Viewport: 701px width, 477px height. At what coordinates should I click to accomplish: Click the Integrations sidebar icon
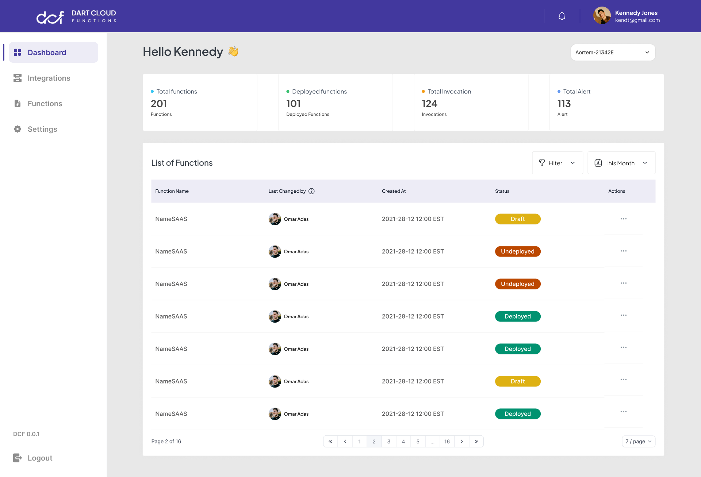[18, 78]
